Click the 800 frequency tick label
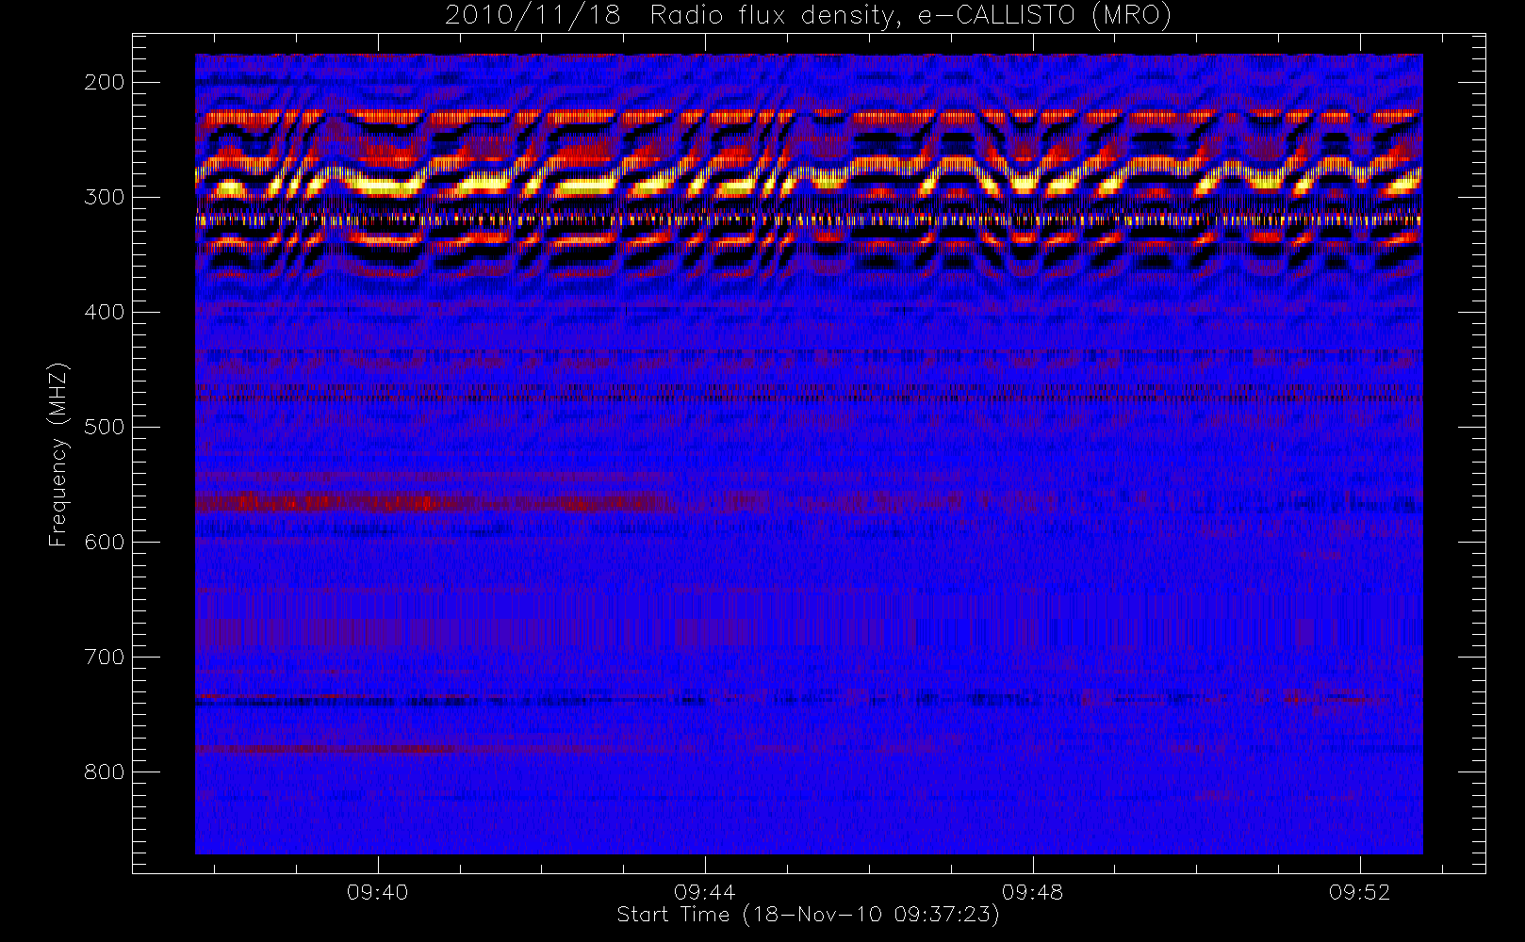 click(x=105, y=771)
